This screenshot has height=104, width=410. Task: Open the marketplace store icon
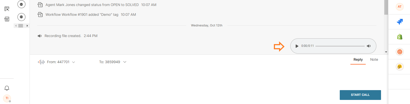click(x=7, y=19)
